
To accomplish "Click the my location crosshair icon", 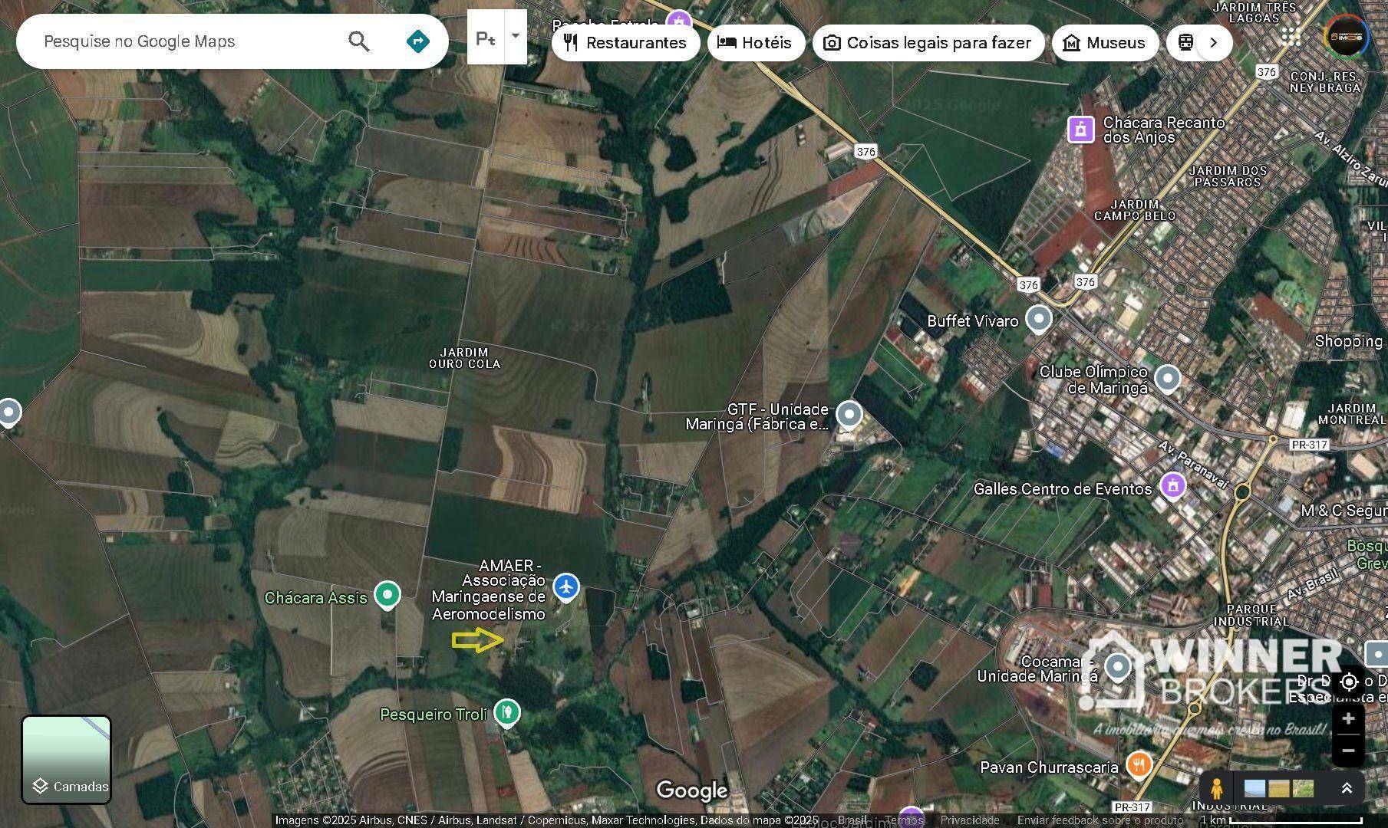I will tap(1348, 682).
